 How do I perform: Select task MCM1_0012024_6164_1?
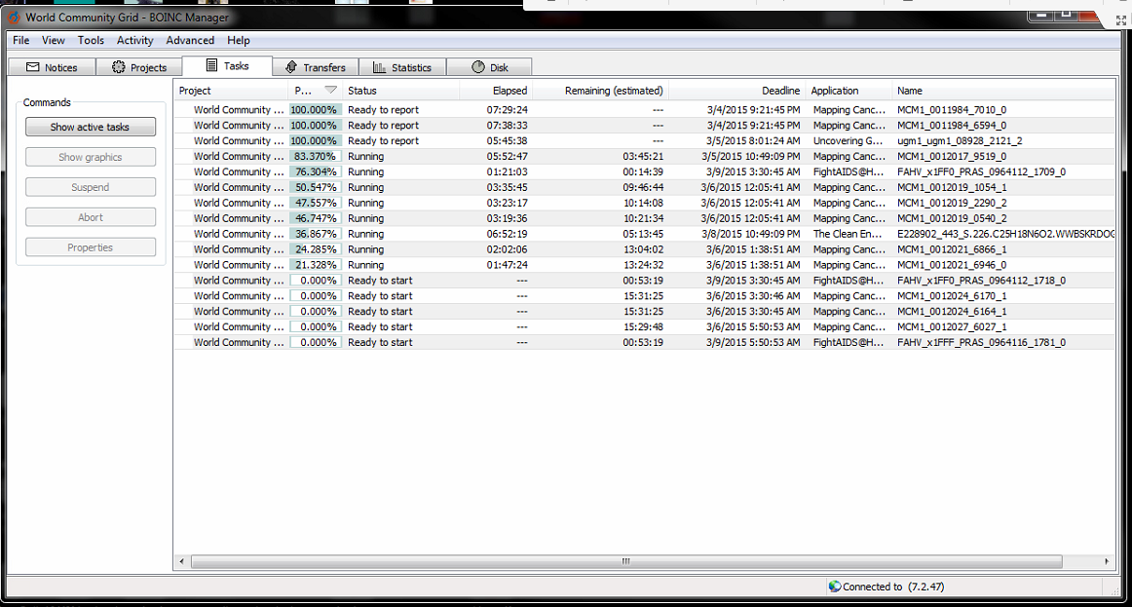pyautogui.click(x=644, y=311)
